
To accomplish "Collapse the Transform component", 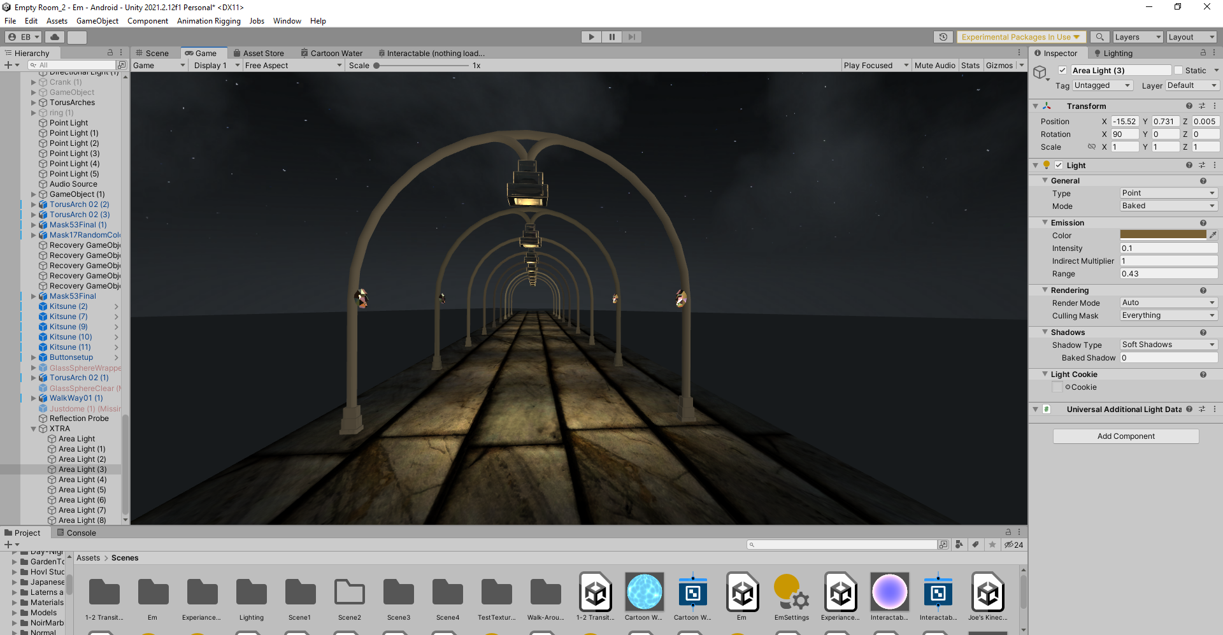I will tap(1036, 106).
